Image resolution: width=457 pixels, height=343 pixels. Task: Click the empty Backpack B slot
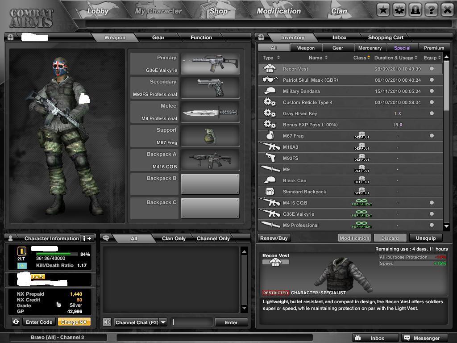tap(210, 184)
